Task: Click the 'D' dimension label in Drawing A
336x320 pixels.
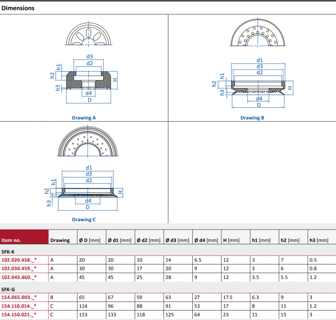Action: (x=90, y=100)
